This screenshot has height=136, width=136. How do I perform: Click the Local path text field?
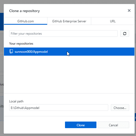(x=59, y=108)
